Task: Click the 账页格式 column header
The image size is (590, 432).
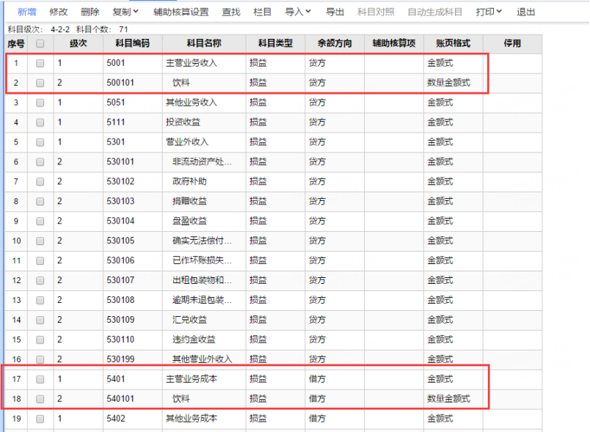Action: pos(453,44)
